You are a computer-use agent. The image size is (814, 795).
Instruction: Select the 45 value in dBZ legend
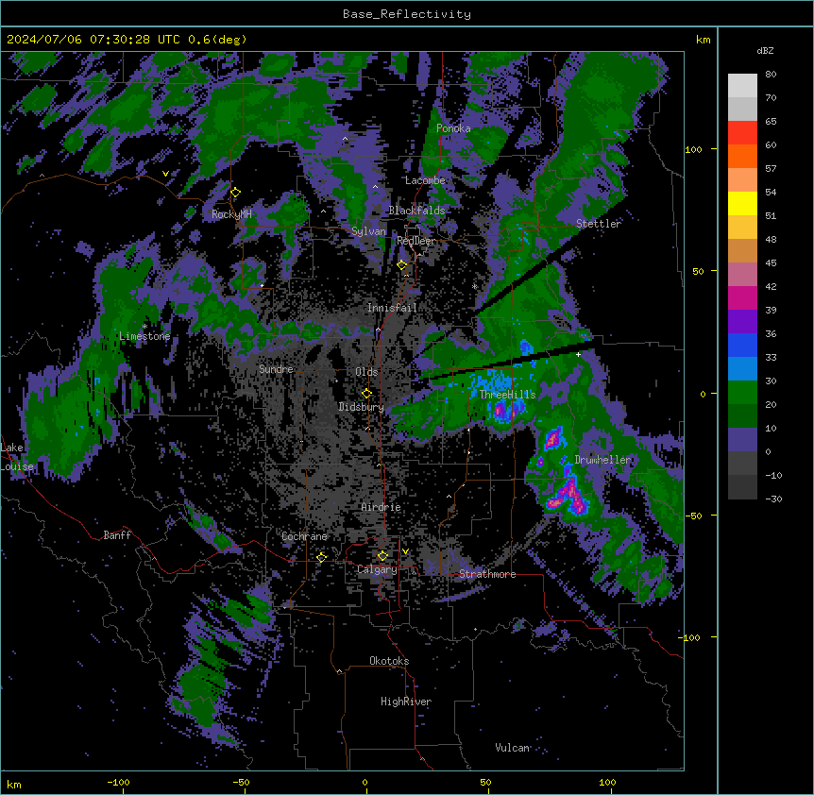(771, 263)
